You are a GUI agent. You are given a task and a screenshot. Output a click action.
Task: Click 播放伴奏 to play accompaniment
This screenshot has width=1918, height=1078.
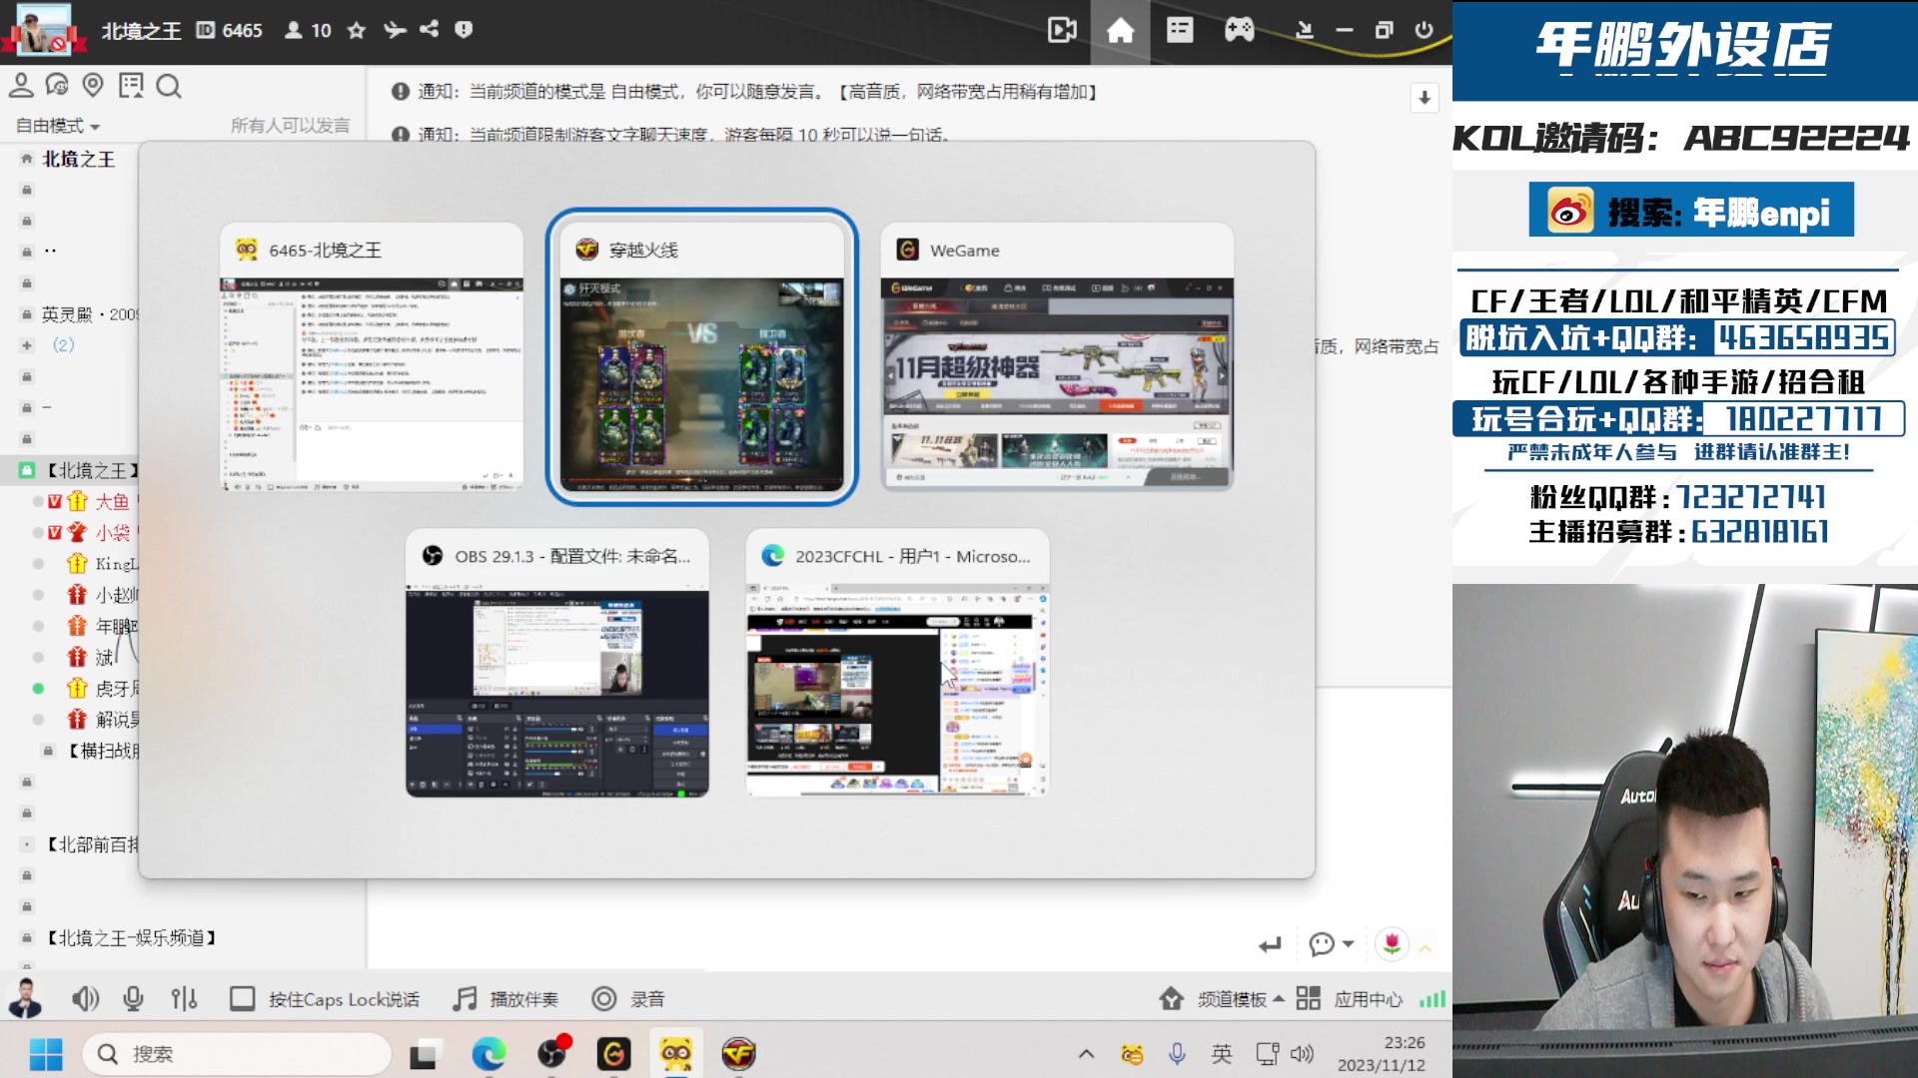505,999
